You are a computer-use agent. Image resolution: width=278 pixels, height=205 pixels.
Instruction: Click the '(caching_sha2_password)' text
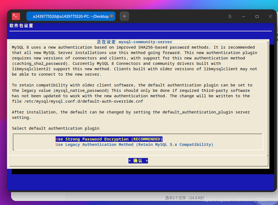coord(40,63)
